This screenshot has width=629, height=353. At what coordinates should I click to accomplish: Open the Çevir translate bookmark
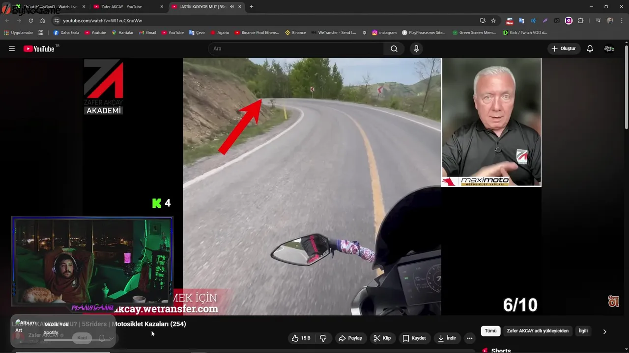197,33
